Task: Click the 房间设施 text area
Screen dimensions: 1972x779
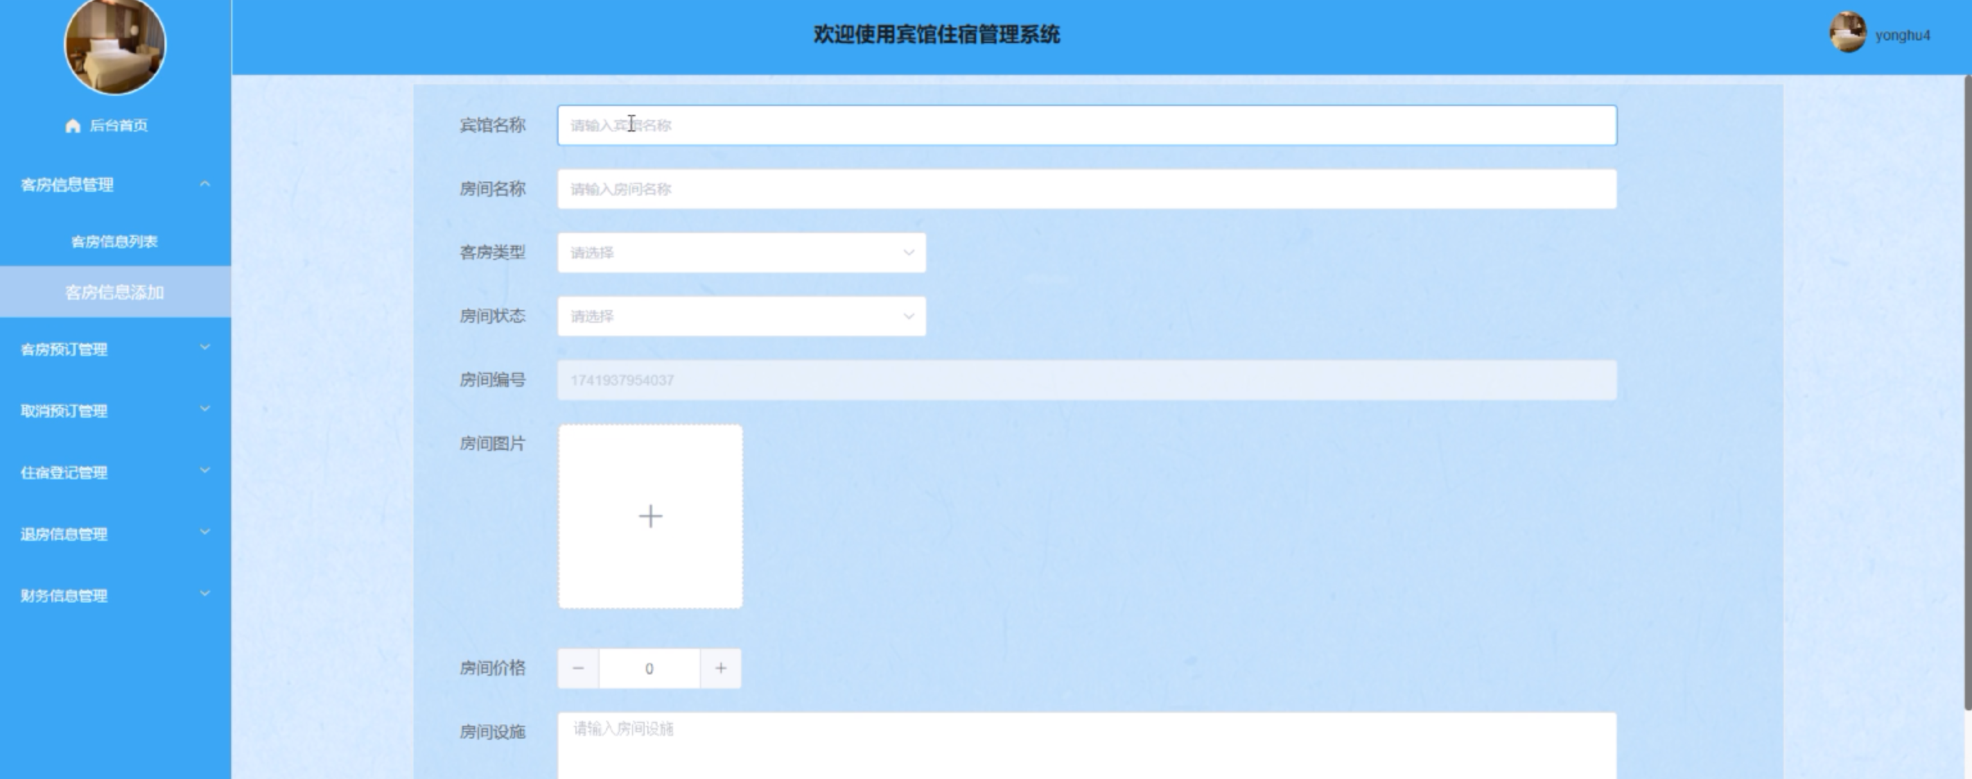Action: (x=1086, y=746)
